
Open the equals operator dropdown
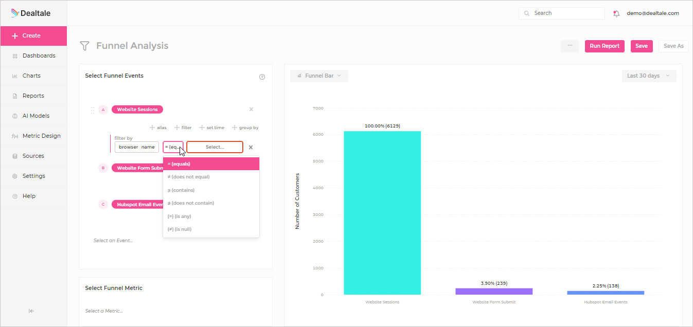173,147
